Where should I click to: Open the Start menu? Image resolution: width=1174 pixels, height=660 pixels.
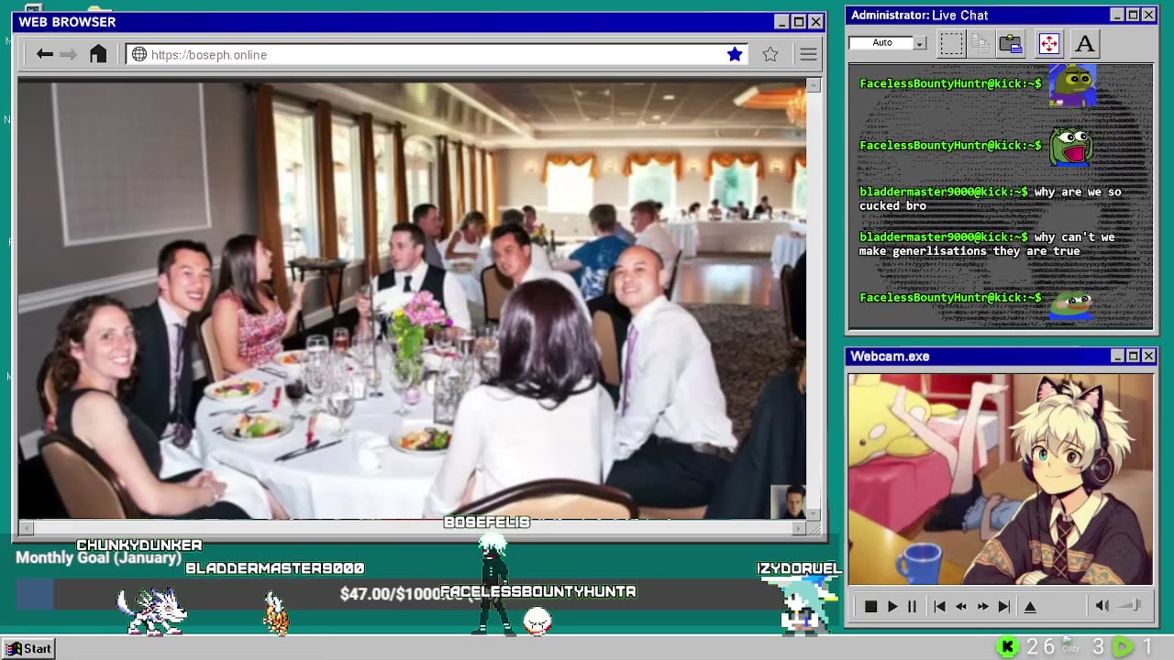[28, 648]
